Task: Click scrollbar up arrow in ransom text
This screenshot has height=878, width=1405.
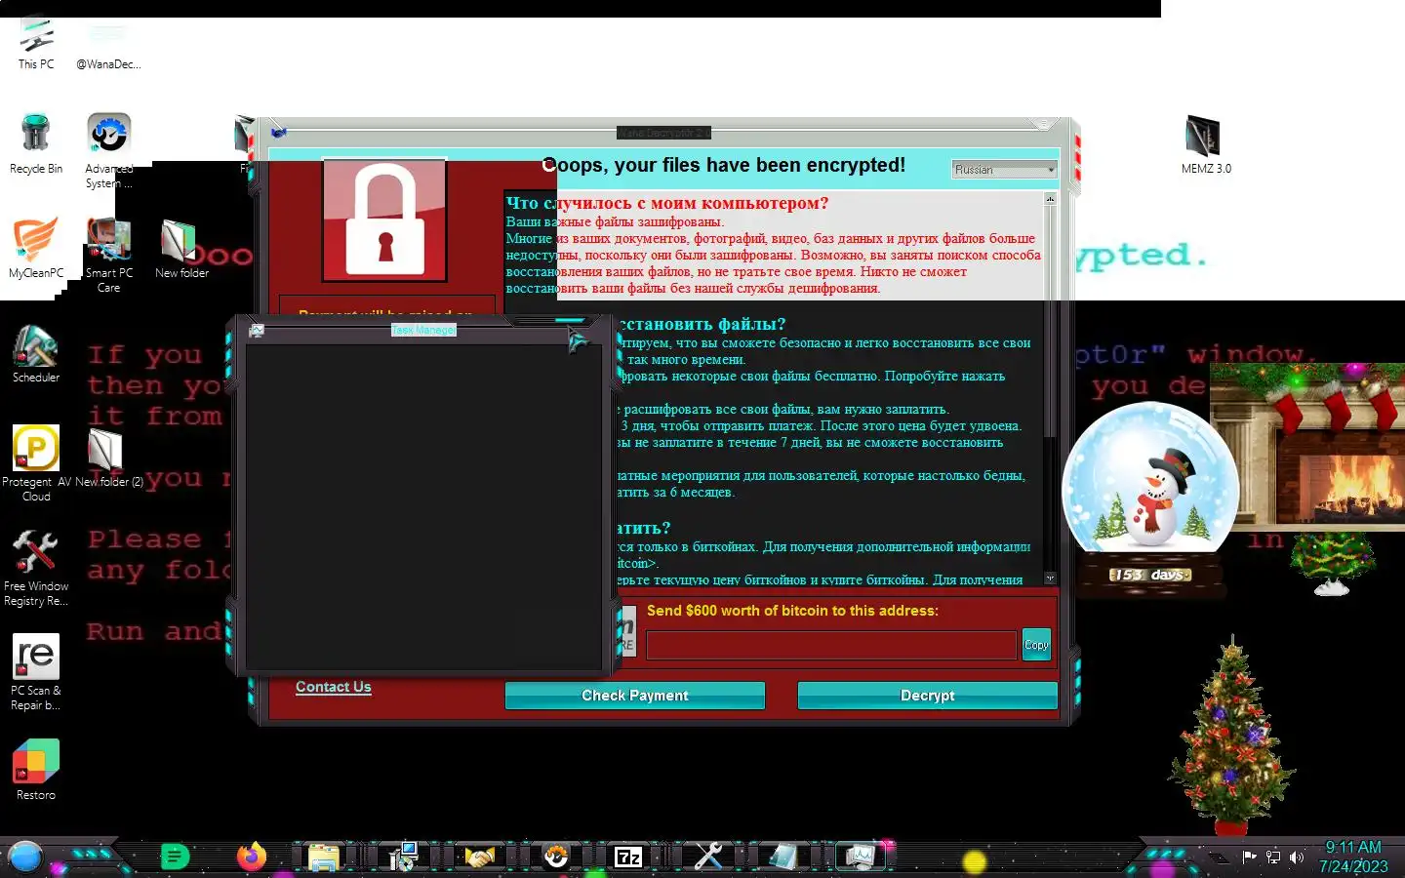Action: coord(1050,199)
